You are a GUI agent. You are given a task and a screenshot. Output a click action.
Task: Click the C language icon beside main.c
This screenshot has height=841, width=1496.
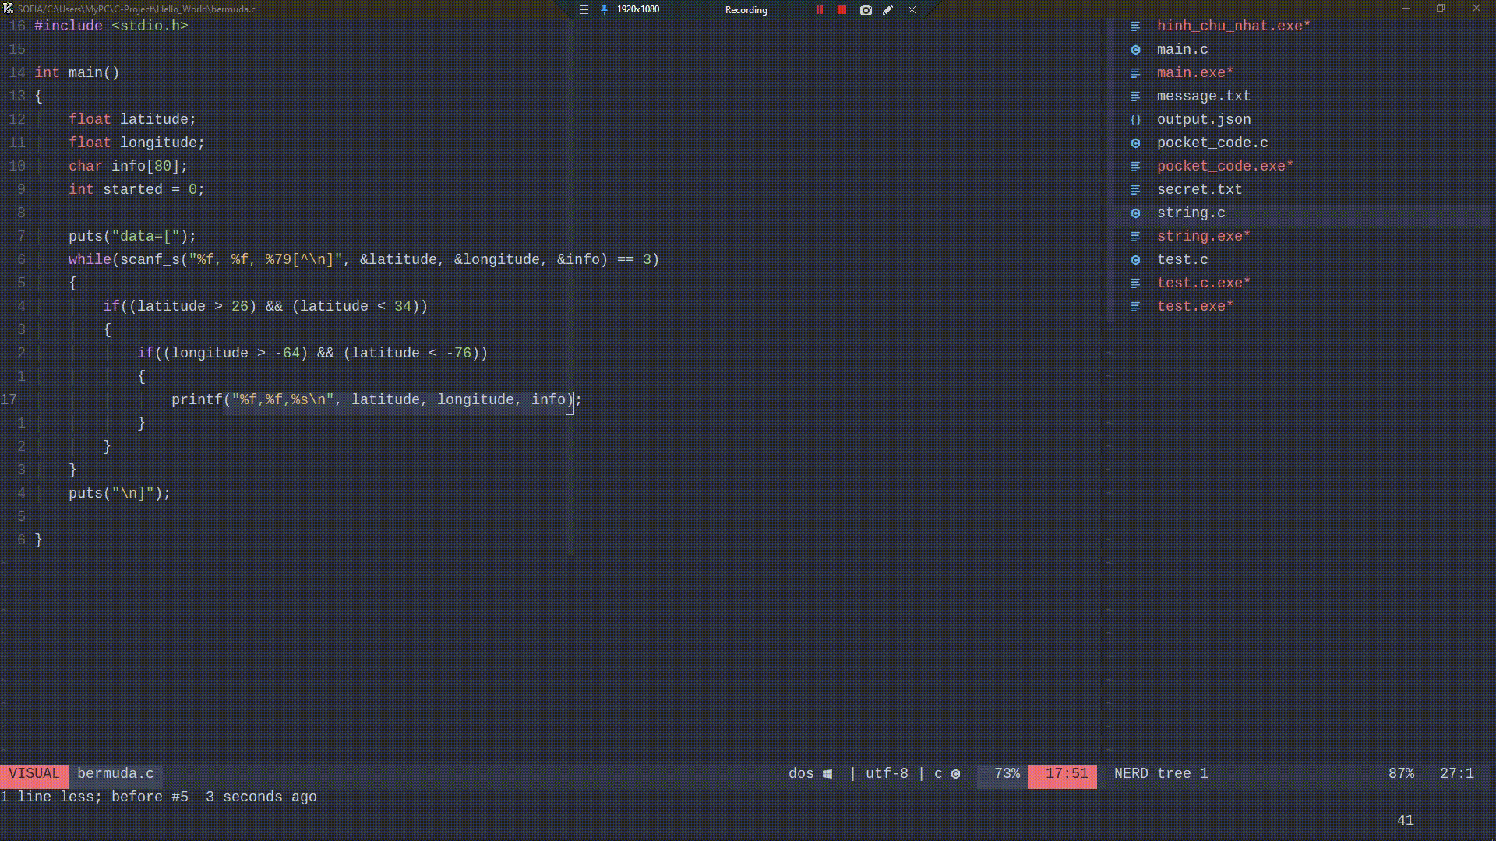(1135, 49)
